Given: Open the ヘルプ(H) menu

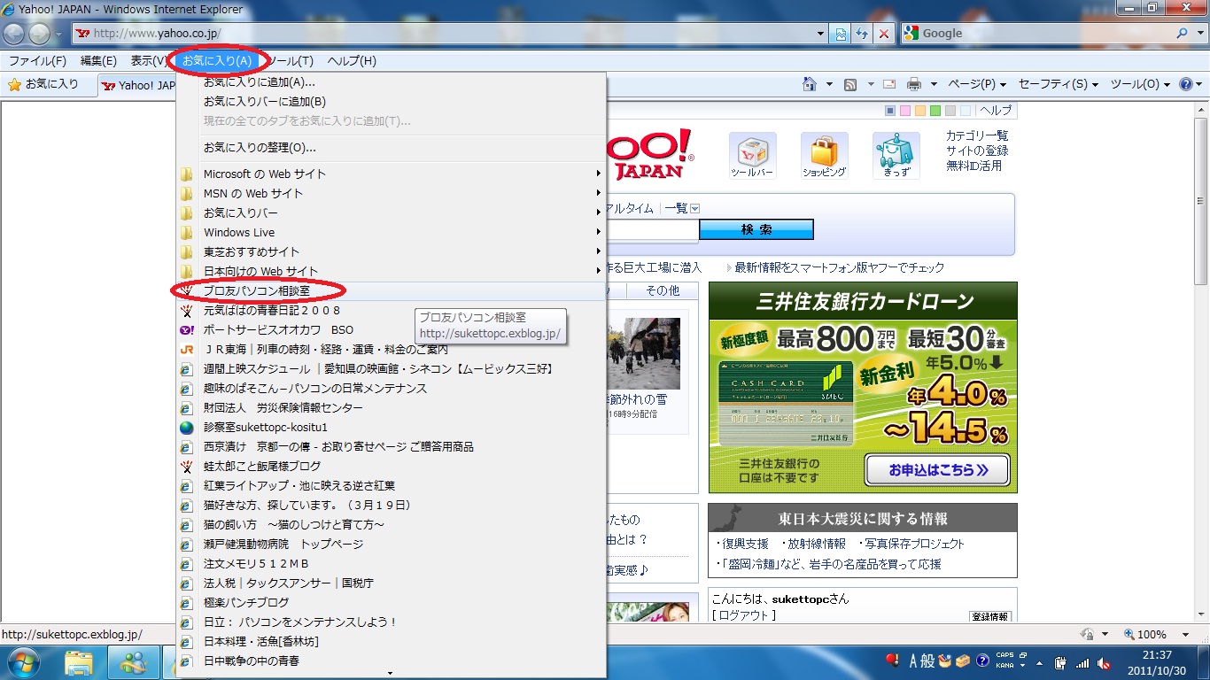Looking at the screenshot, I should coord(352,60).
